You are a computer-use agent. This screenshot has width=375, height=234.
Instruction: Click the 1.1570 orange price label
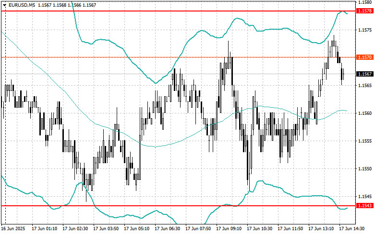(365, 57)
